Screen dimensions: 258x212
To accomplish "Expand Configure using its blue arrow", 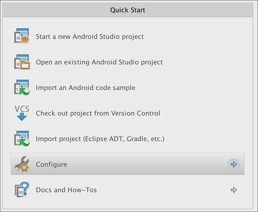I will [x=234, y=164].
